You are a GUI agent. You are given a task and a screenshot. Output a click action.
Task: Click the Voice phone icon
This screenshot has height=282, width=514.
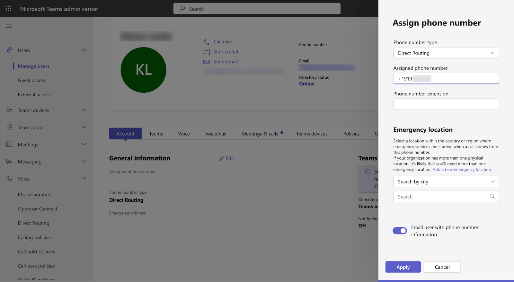[9, 179]
